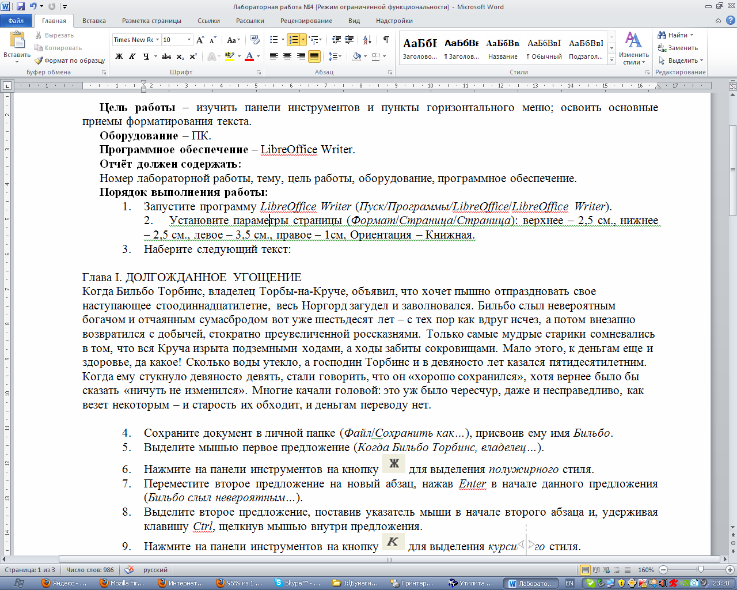Image resolution: width=737 pixels, height=590 pixels.
Task: Apply the yellow text highlight color
Action: click(x=230, y=56)
